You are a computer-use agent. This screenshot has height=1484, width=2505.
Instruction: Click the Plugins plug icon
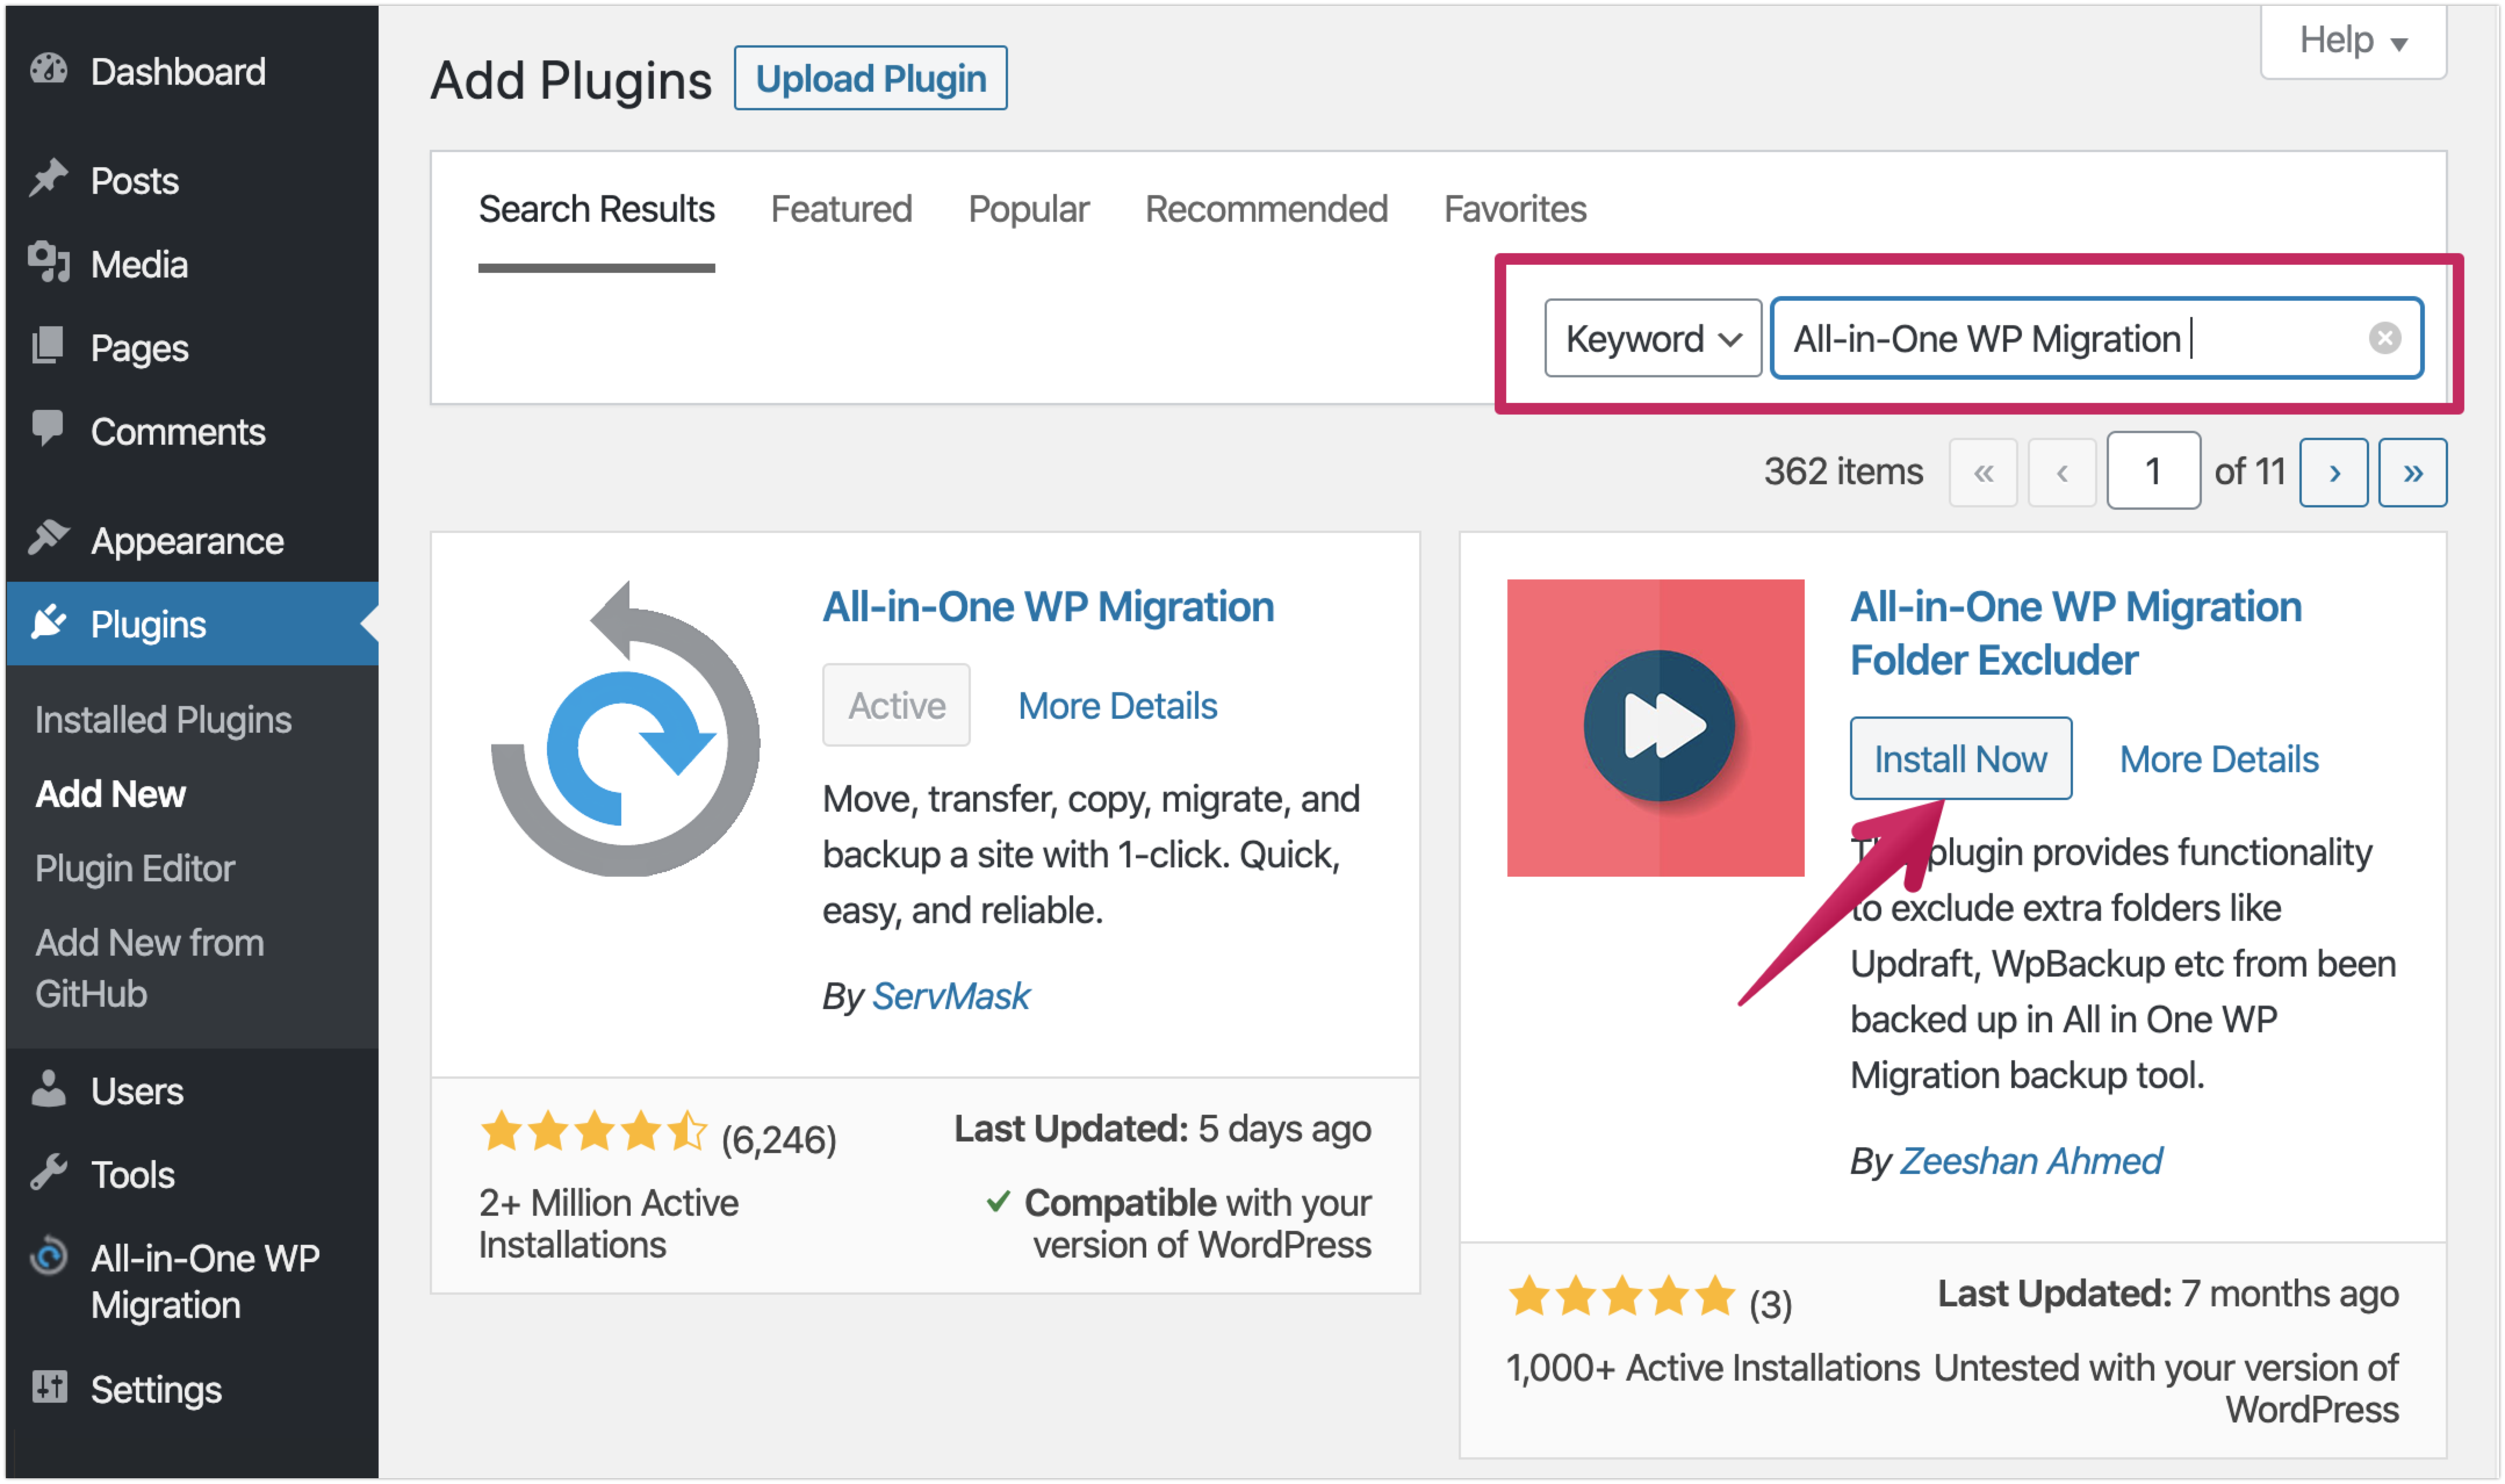pos(48,622)
